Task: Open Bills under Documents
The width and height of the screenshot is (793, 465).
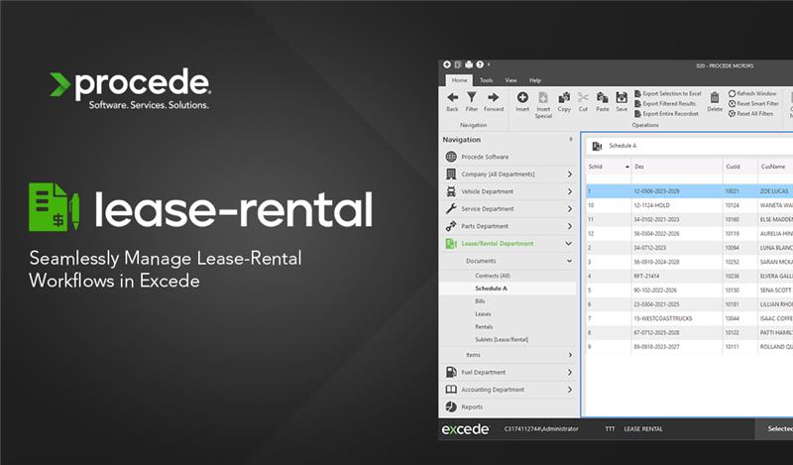Action: click(480, 301)
